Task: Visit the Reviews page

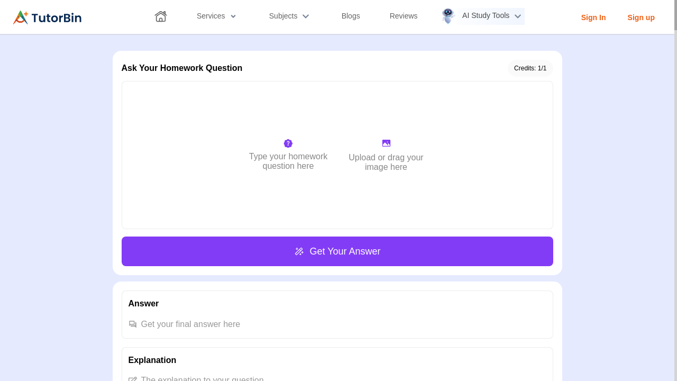Action: click(404, 16)
